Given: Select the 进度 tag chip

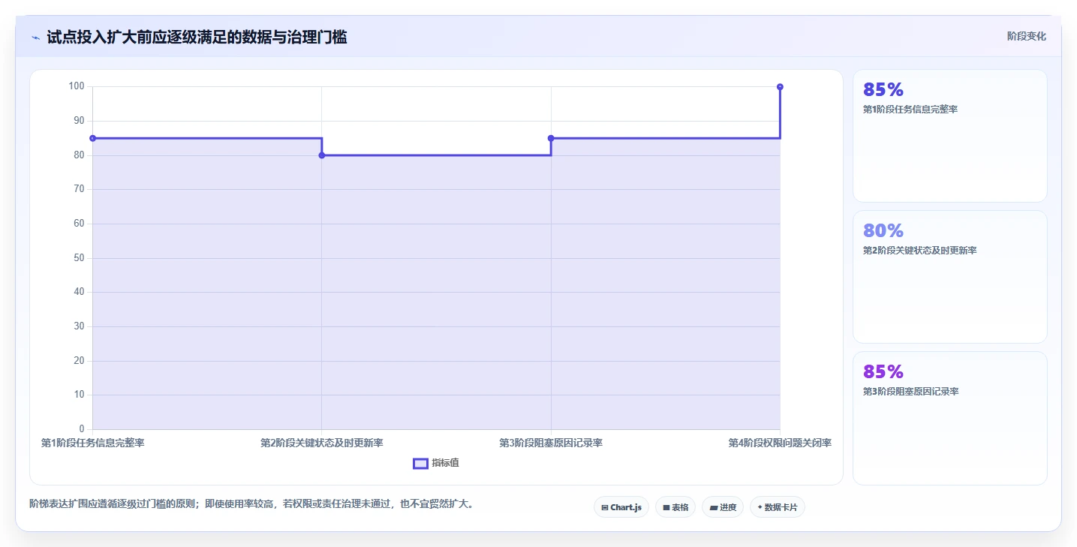Looking at the screenshot, I should pyautogui.click(x=723, y=507).
